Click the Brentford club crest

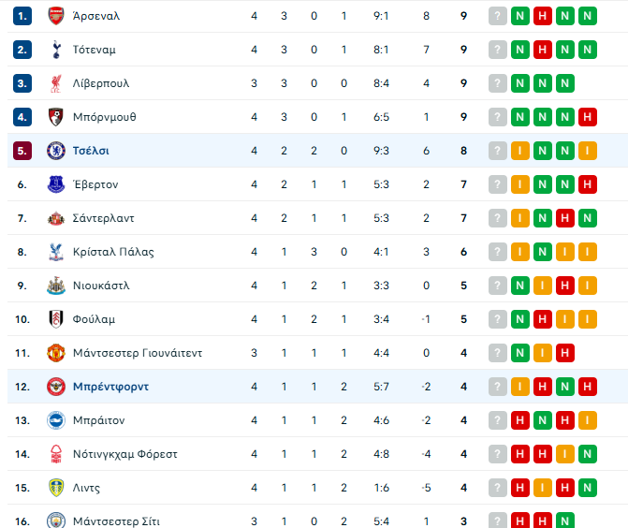[x=56, y=387]
